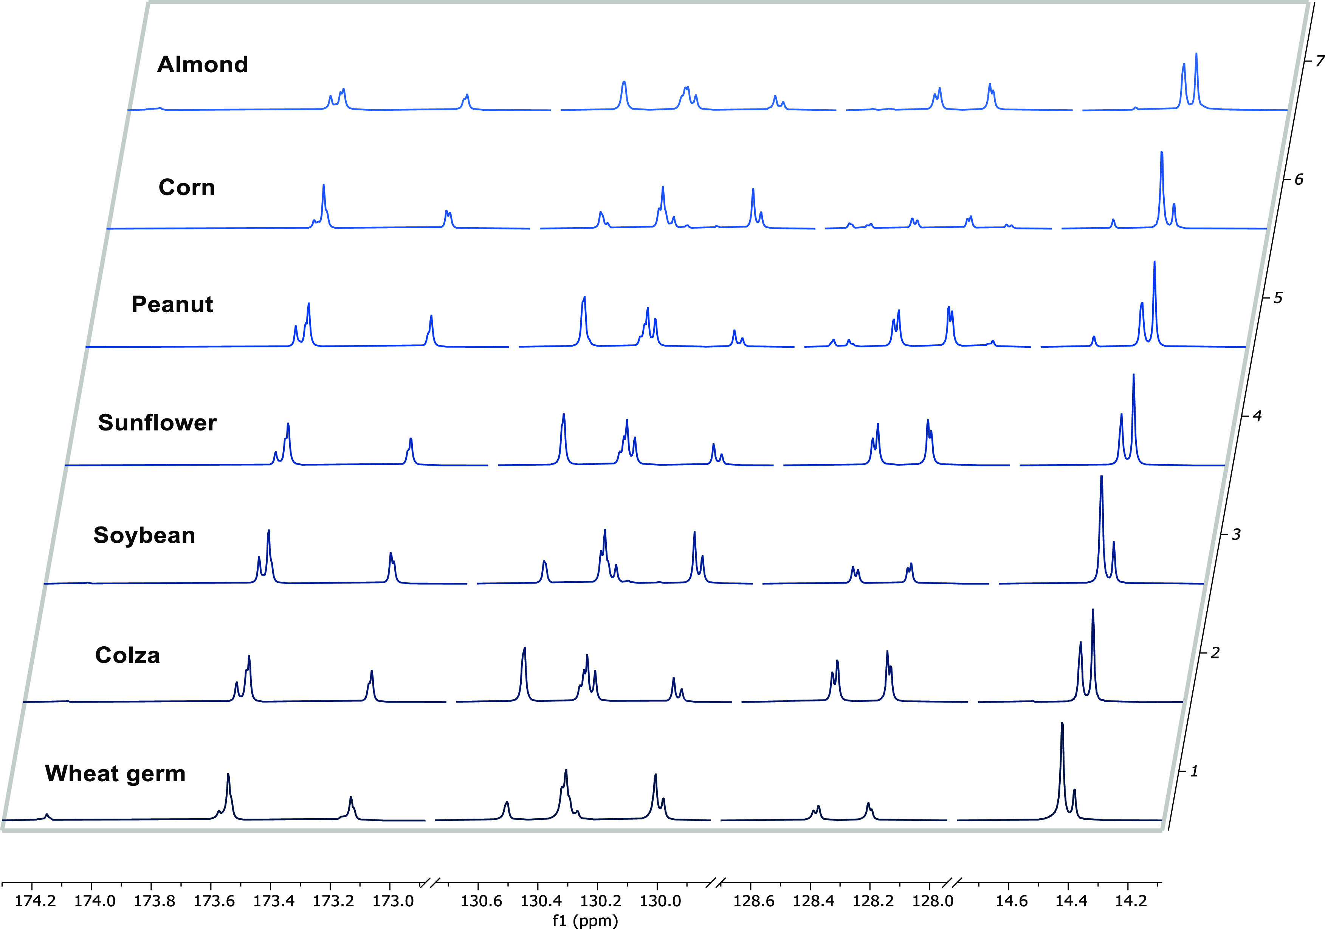Image resolution: width=1325 pixels, height=929 pixels.
Task: Click the 173.8 ppm axis tick label
Action: pyautogui.click(x=154, y=901)
